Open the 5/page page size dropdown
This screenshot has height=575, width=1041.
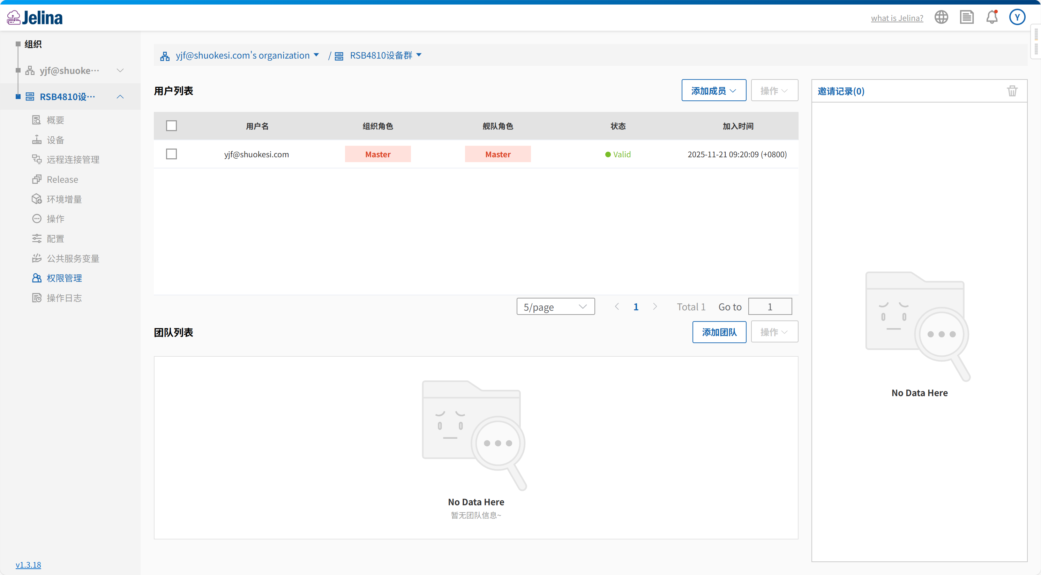point(555,307)
